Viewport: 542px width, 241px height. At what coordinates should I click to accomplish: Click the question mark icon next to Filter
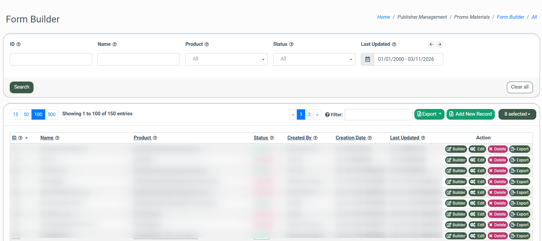327,115
